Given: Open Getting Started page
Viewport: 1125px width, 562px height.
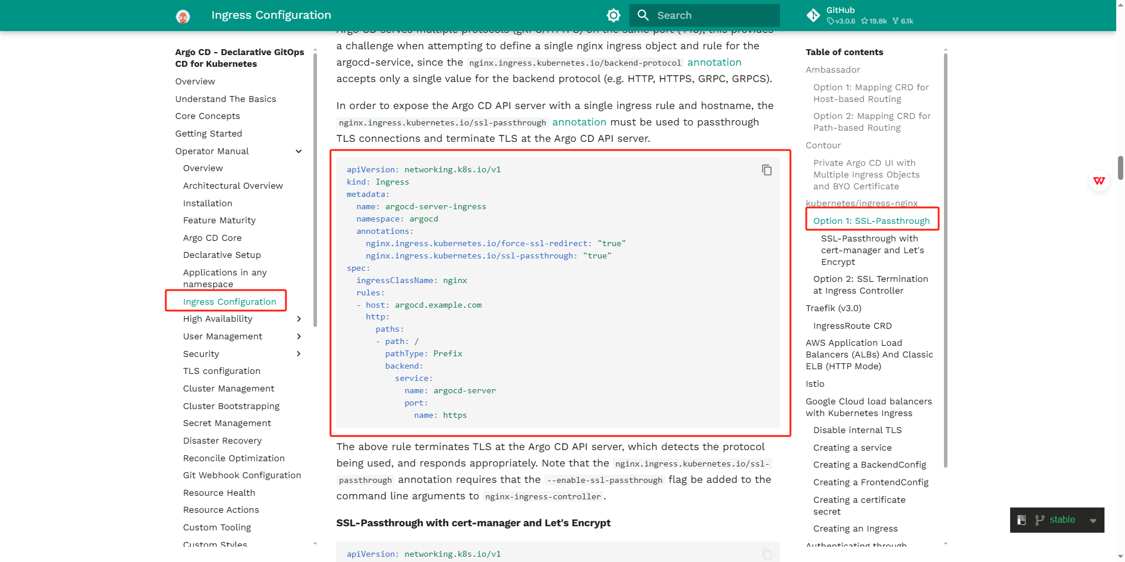Looking at the screenshot, I should coord(209,134).
